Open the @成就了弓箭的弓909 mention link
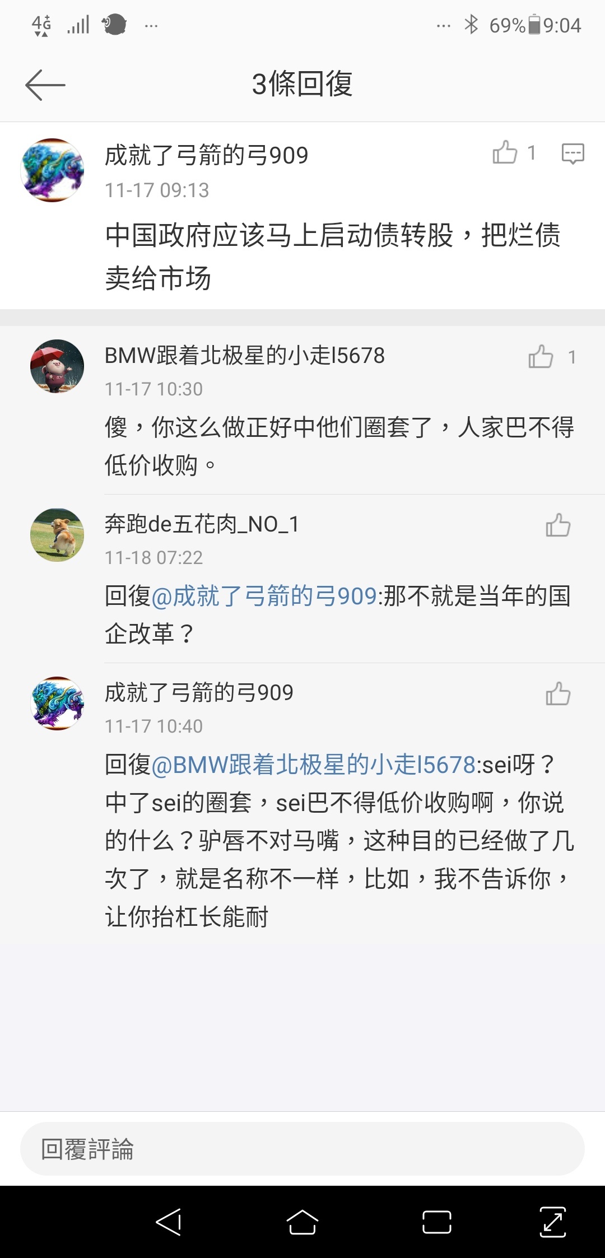Viewport: 605px width, 1258px height. click(x=264, y=596)
